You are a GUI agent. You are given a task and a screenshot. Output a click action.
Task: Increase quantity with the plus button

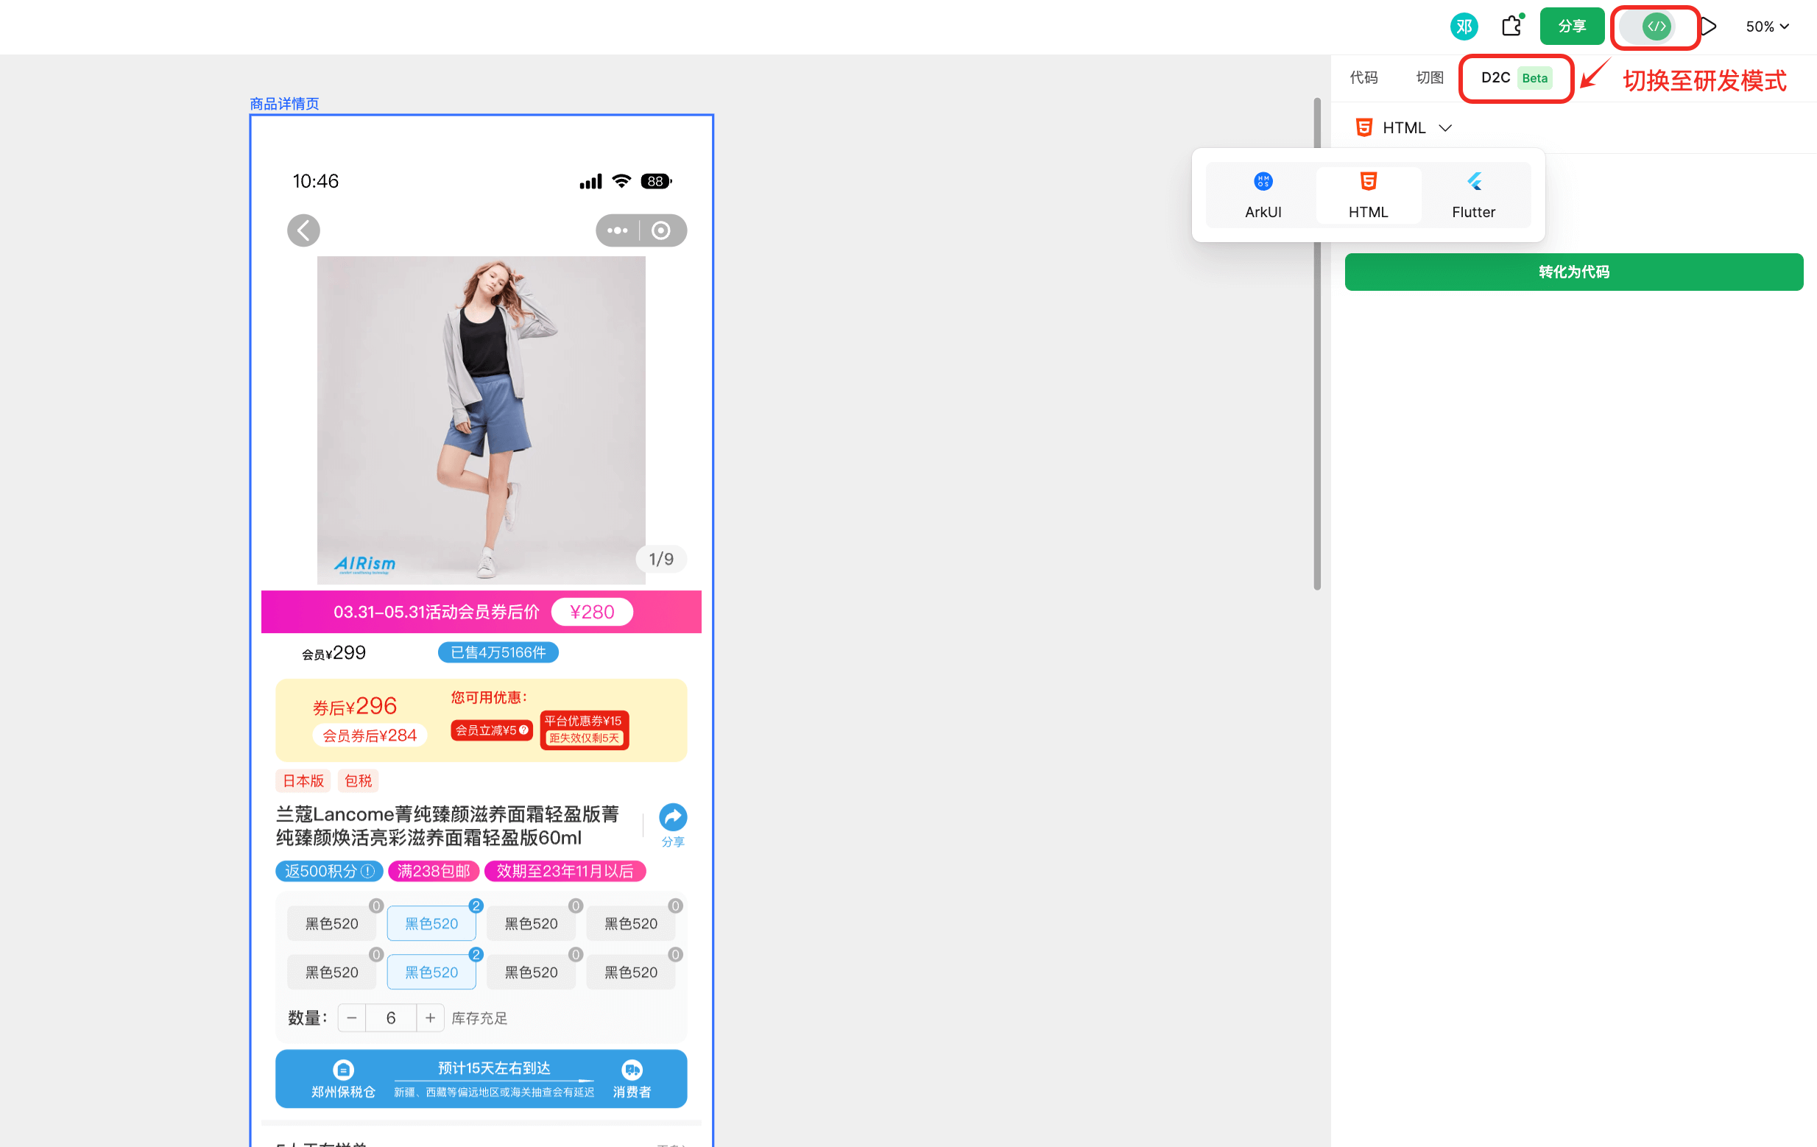point(430,1018)
